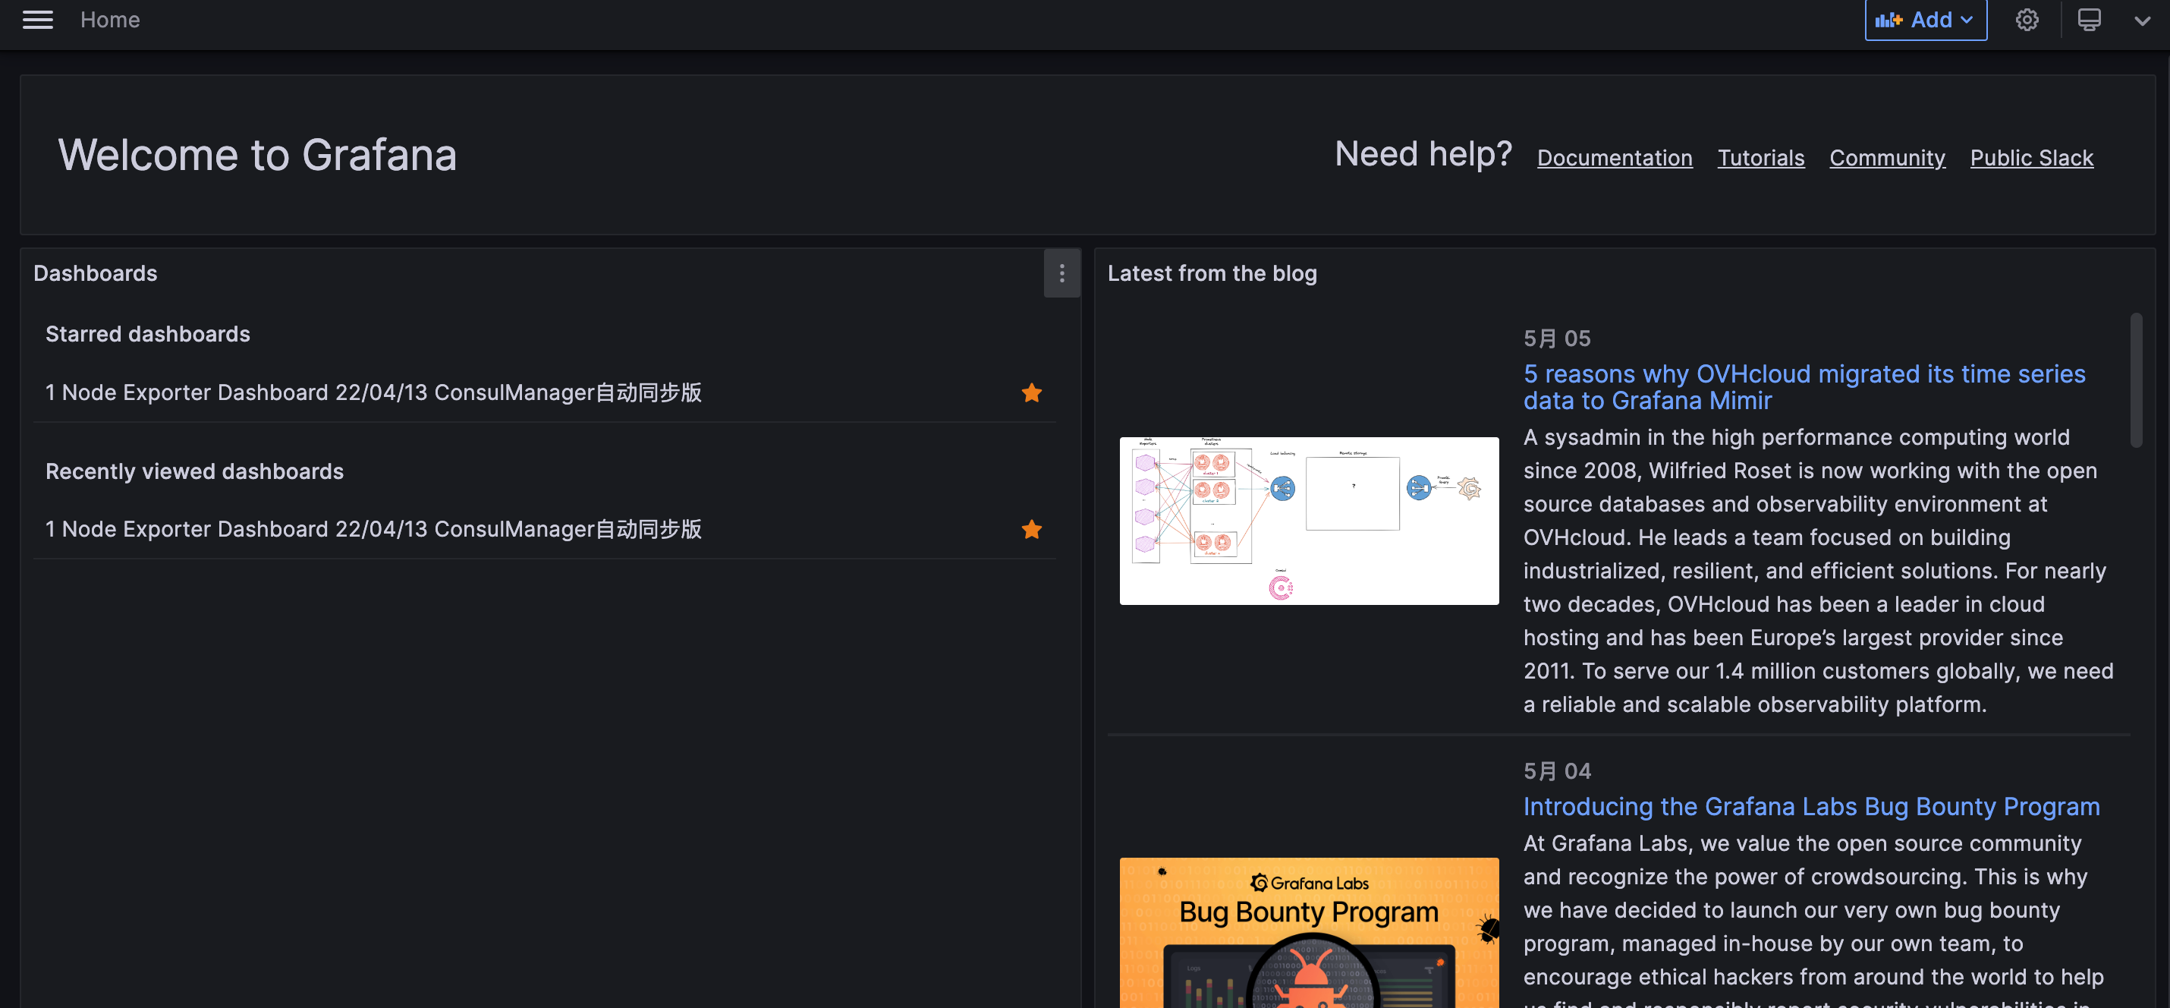Click the Need help? text
The height and width of the screenshot is (1008, 2170).
tap(1423, 154)
